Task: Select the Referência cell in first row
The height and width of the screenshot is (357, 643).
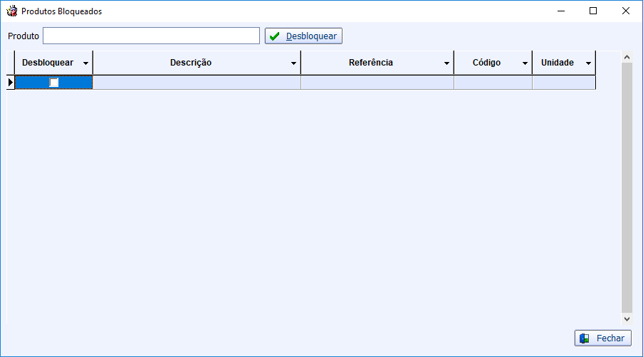Action: click(x=377, y=83)
